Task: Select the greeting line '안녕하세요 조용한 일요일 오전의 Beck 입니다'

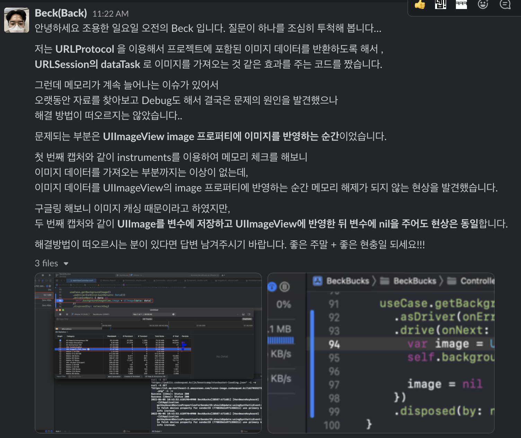Action: coord(208,28)
